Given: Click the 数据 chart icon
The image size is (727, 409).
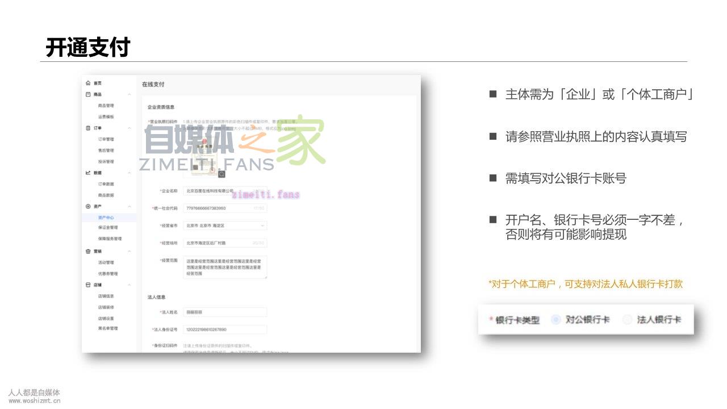Looking at the screenshot, I should [88, 173].
